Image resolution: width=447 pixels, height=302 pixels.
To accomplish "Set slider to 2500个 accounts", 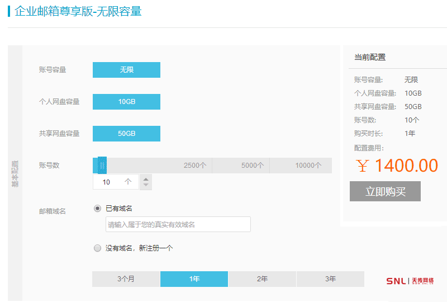I will 195,166.
